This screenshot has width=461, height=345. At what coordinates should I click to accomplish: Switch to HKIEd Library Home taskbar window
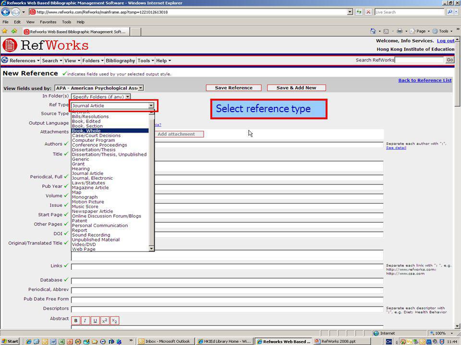point(224,342)
